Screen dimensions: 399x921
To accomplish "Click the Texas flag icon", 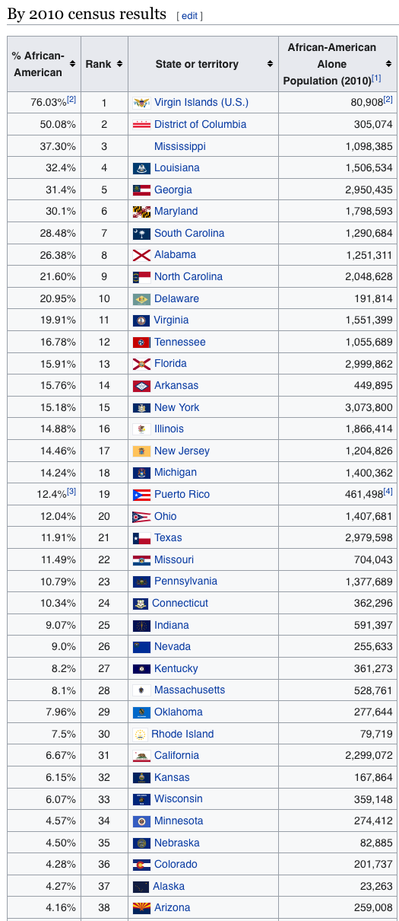I will coord(141,538).
